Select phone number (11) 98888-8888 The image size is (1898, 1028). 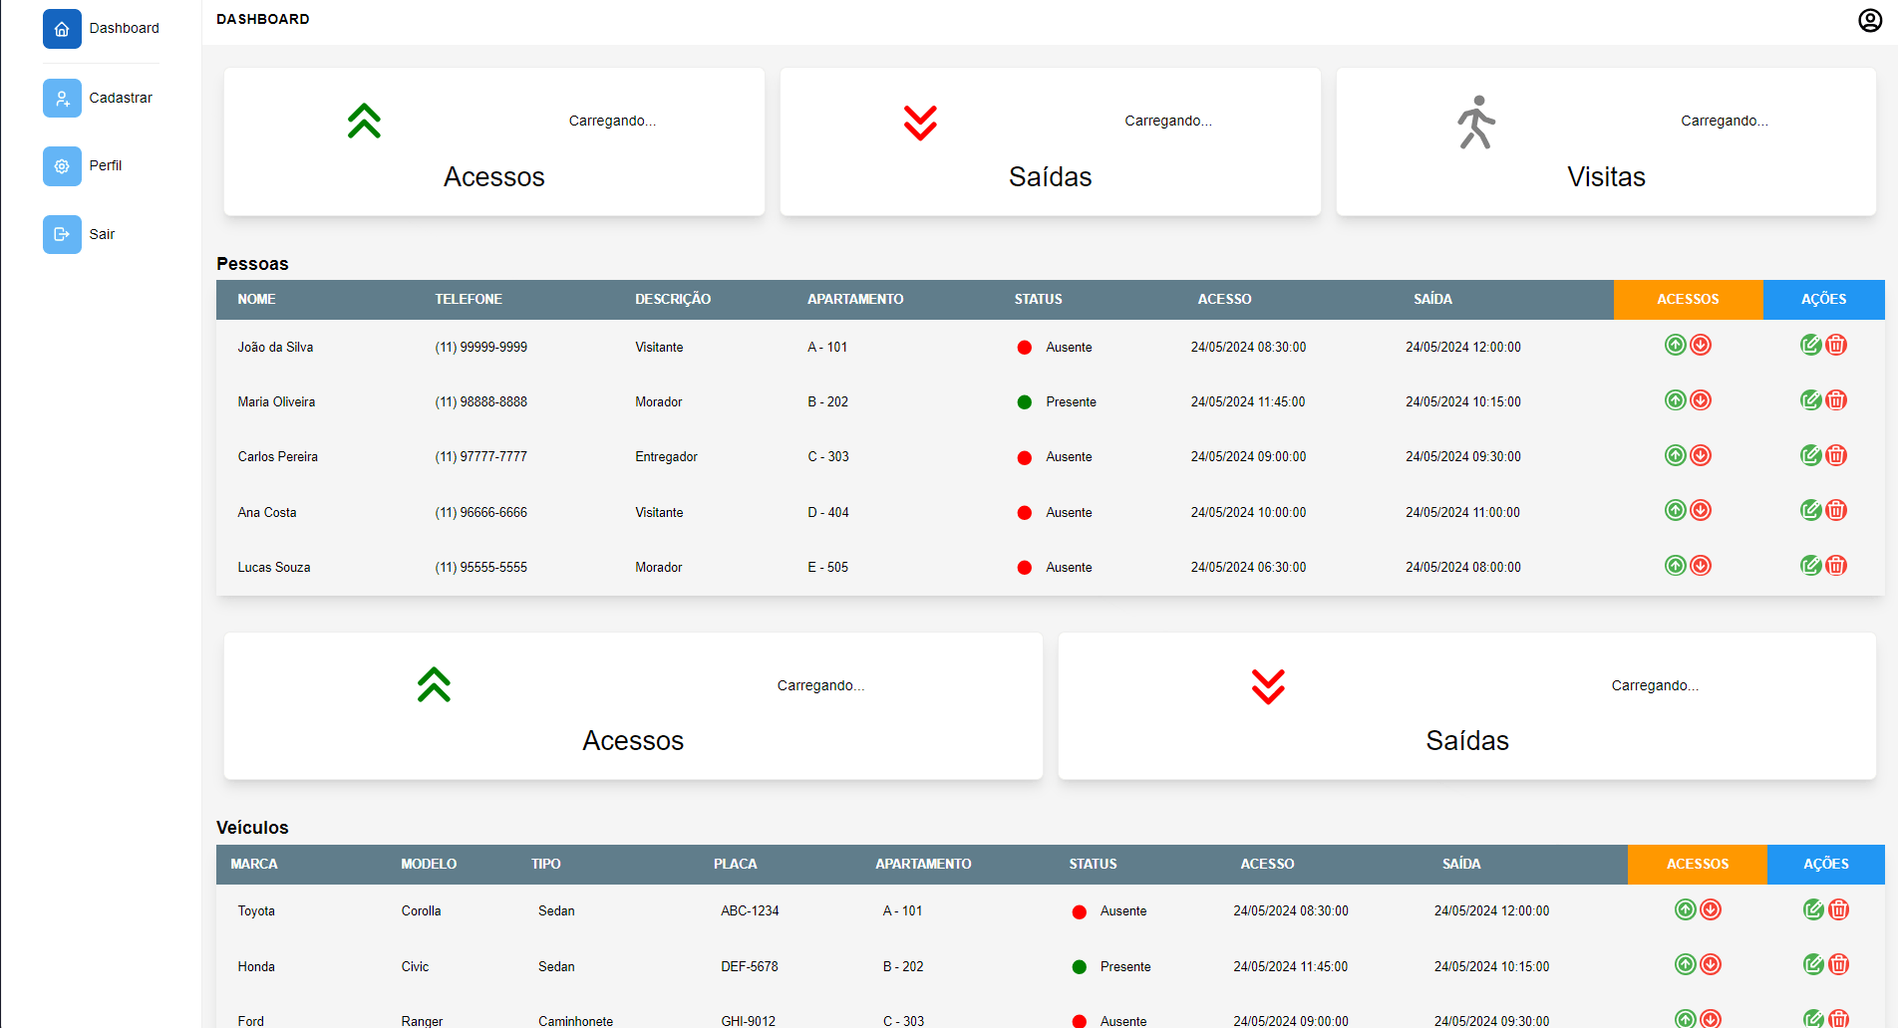[481, 402]
